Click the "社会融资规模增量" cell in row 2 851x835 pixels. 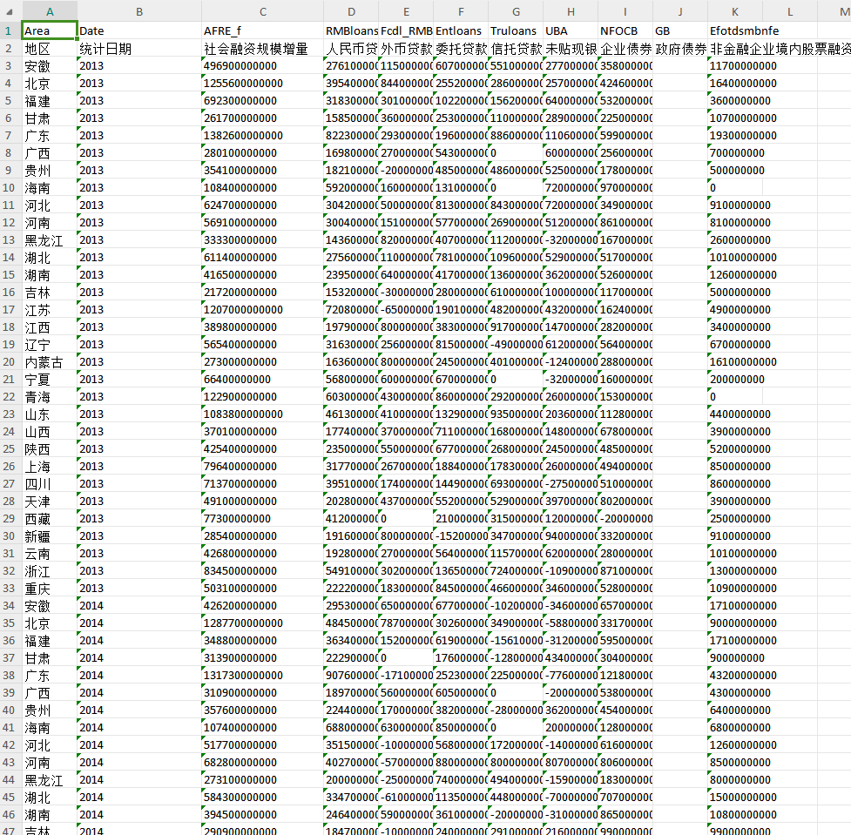(262, 49)
